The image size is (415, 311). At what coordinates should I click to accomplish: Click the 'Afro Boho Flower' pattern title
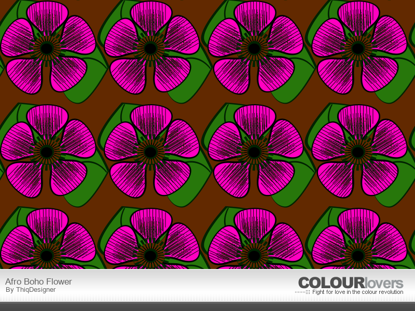tap(38, 281)
